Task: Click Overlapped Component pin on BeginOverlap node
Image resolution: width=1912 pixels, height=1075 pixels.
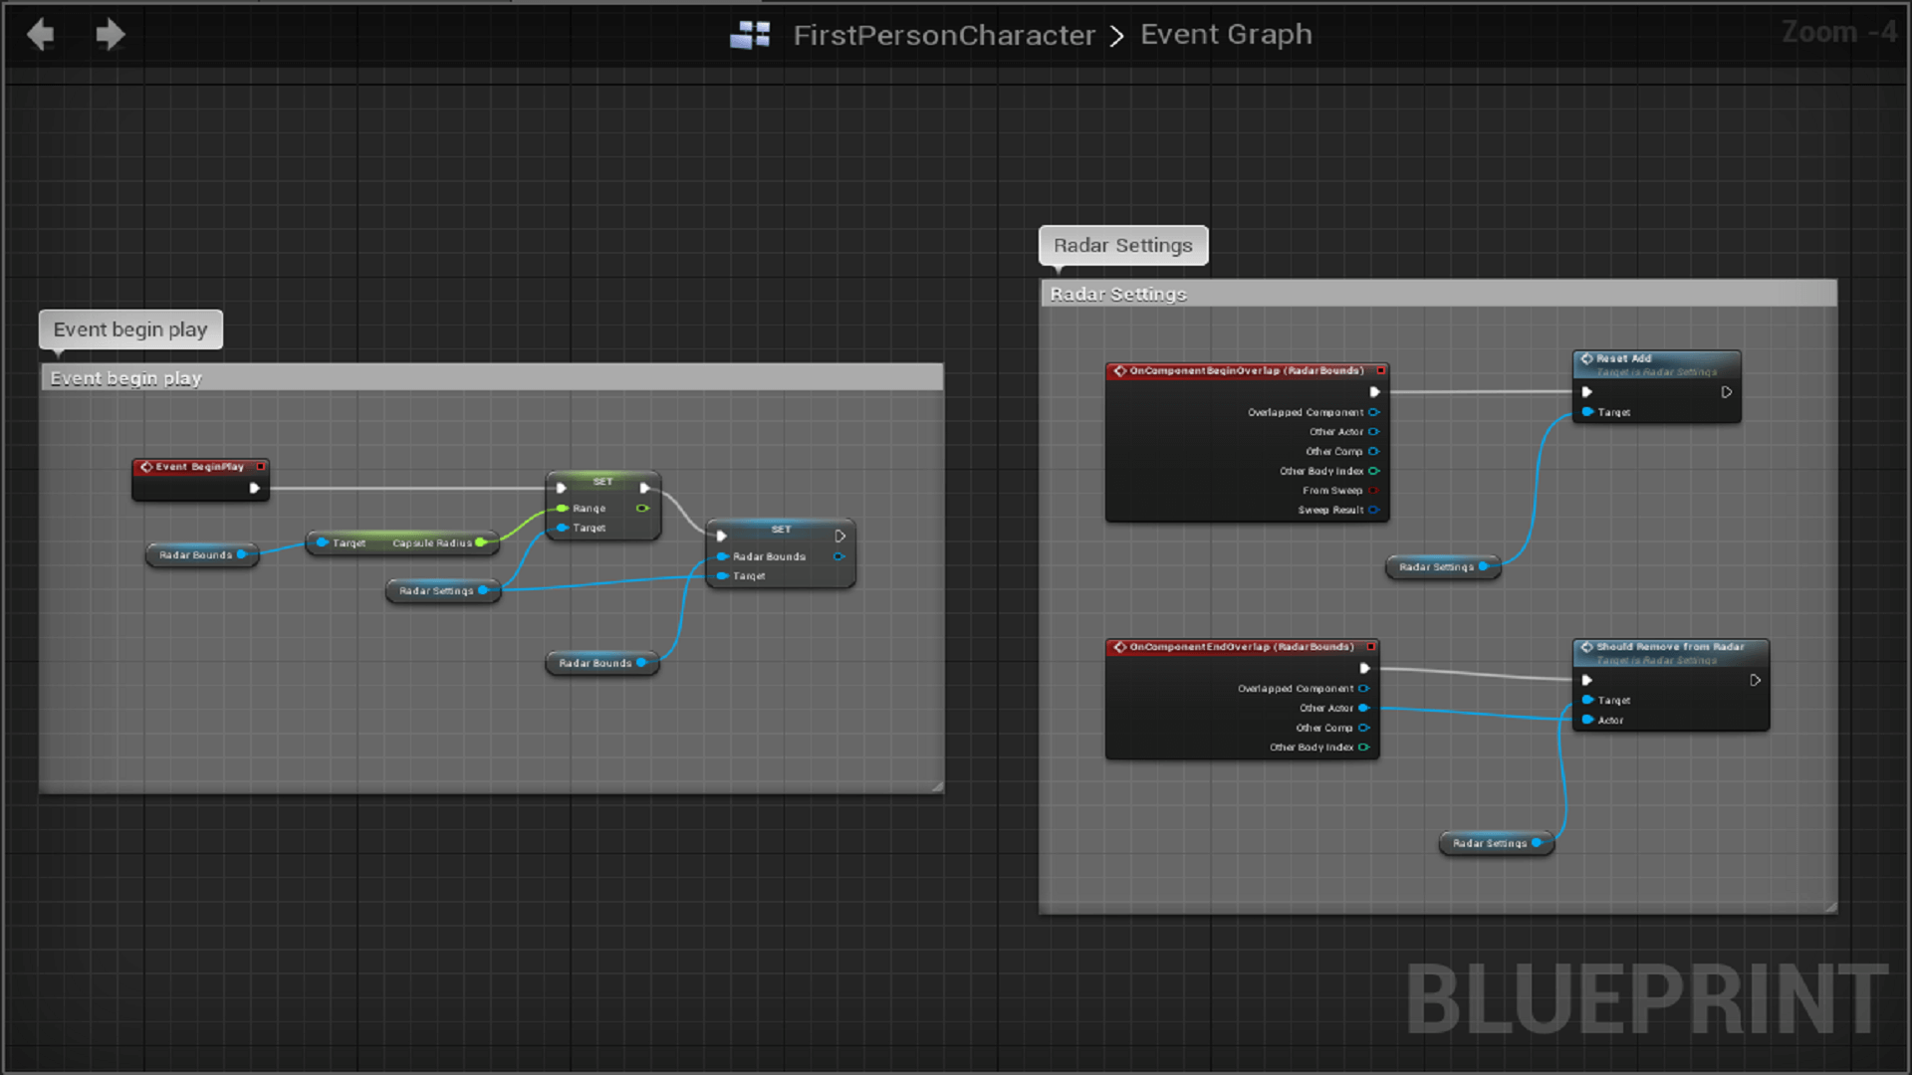Action: [1374, 412]
